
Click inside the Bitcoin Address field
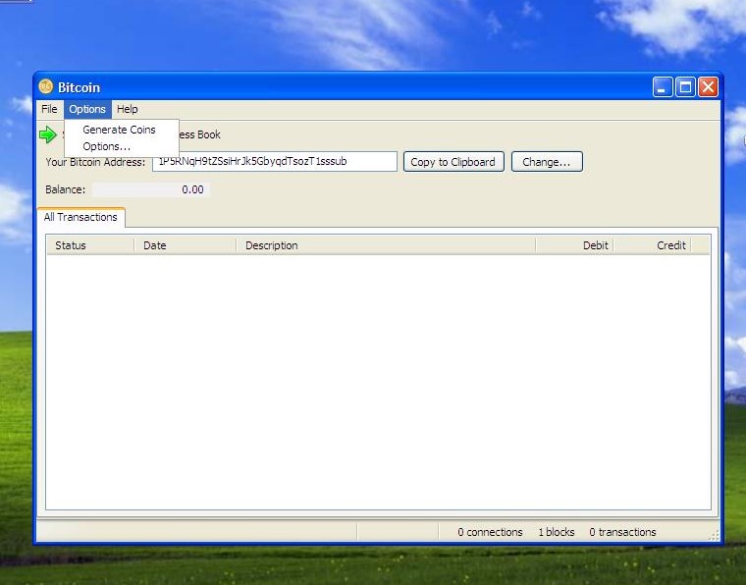(275, 161)
